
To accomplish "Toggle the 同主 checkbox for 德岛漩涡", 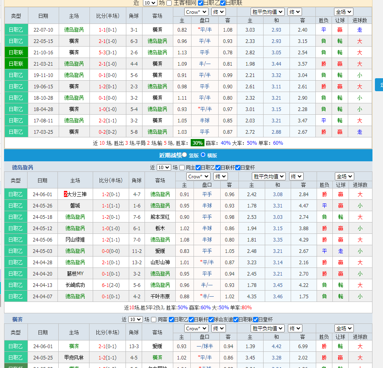I will (183, 167).
